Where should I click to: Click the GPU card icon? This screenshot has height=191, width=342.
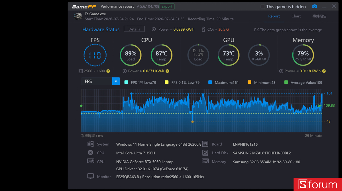pyautogui.click(x=90, y=161)
